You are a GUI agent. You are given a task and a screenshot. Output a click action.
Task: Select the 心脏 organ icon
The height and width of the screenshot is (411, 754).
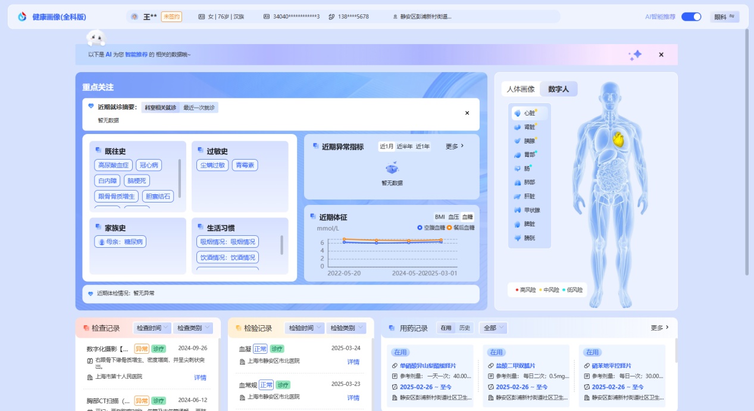click(517, 113)
